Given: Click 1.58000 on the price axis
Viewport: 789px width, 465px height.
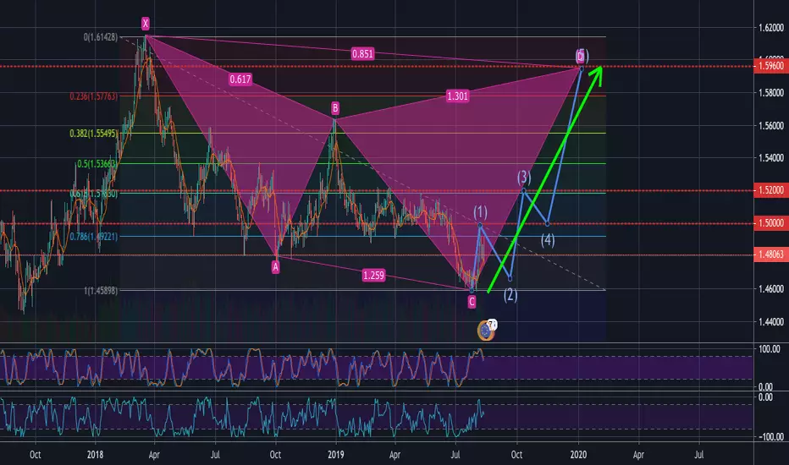Looking at the screenshot, I should tap(771, 92).
